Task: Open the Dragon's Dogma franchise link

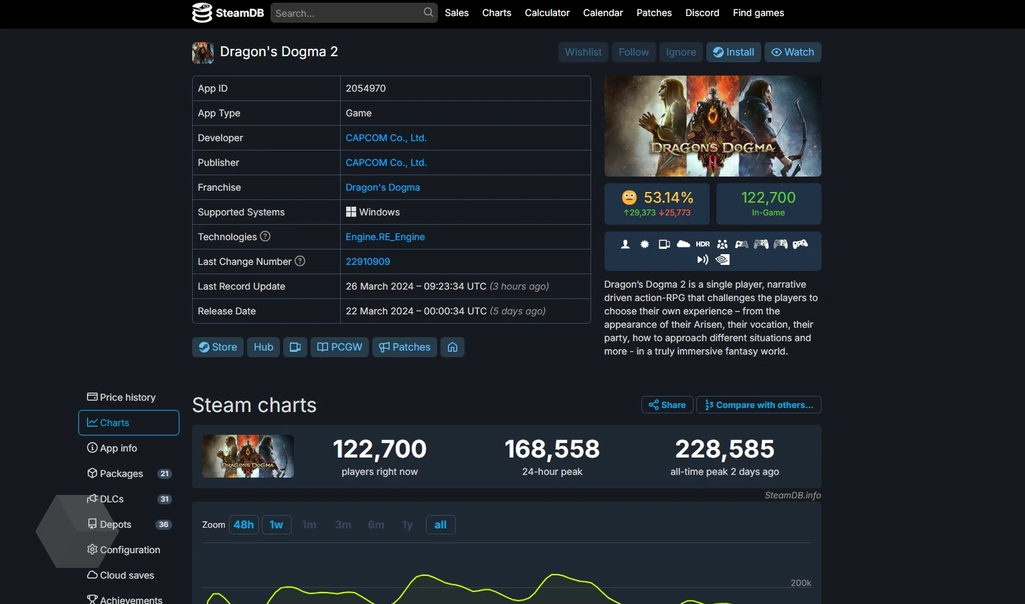Action: coord(382,187)
